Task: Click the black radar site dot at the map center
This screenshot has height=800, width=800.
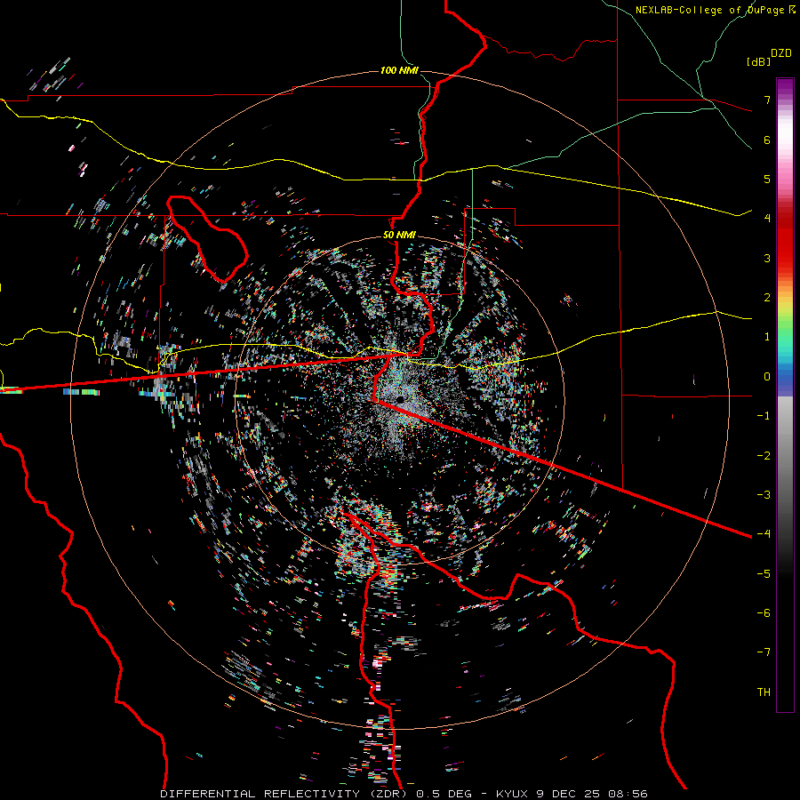Action: coord(401,399)
